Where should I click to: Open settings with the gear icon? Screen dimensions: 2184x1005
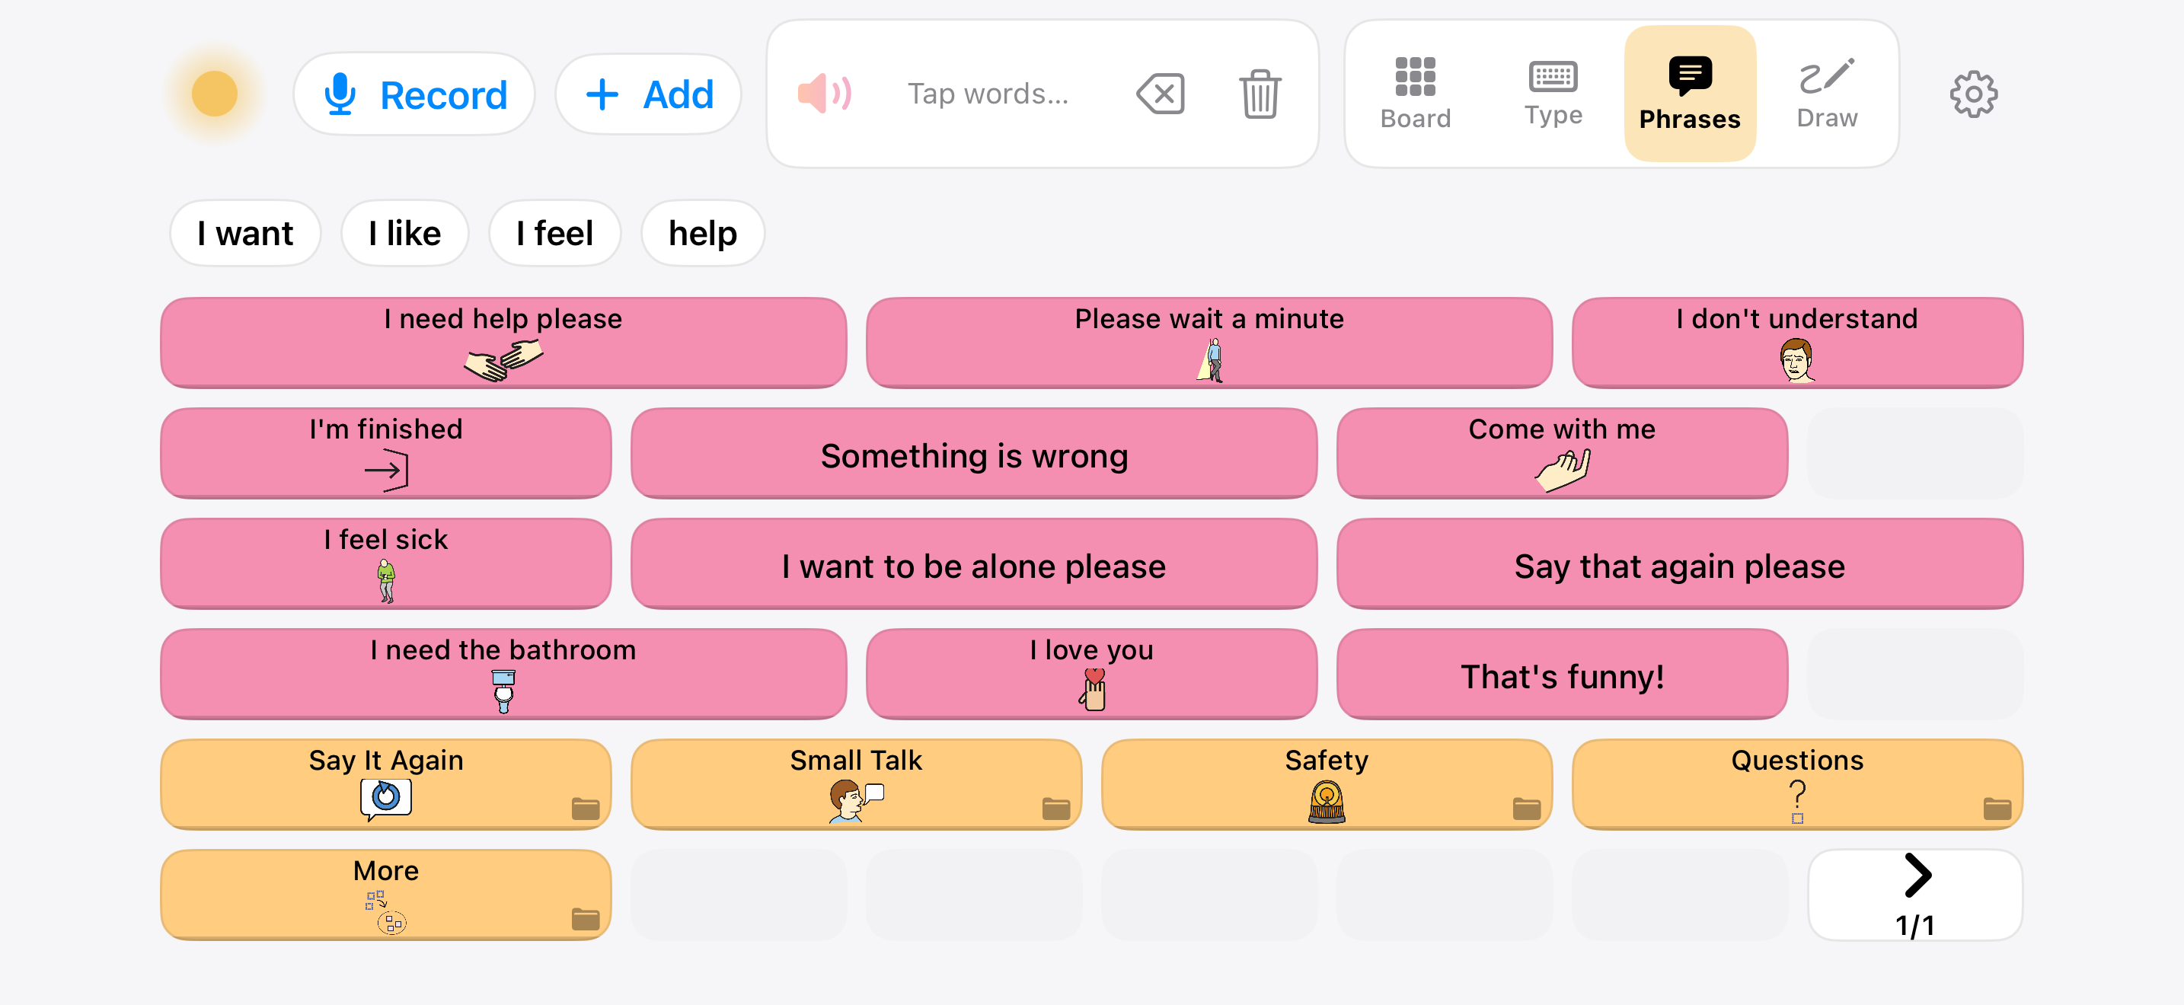pos(1973,93)
